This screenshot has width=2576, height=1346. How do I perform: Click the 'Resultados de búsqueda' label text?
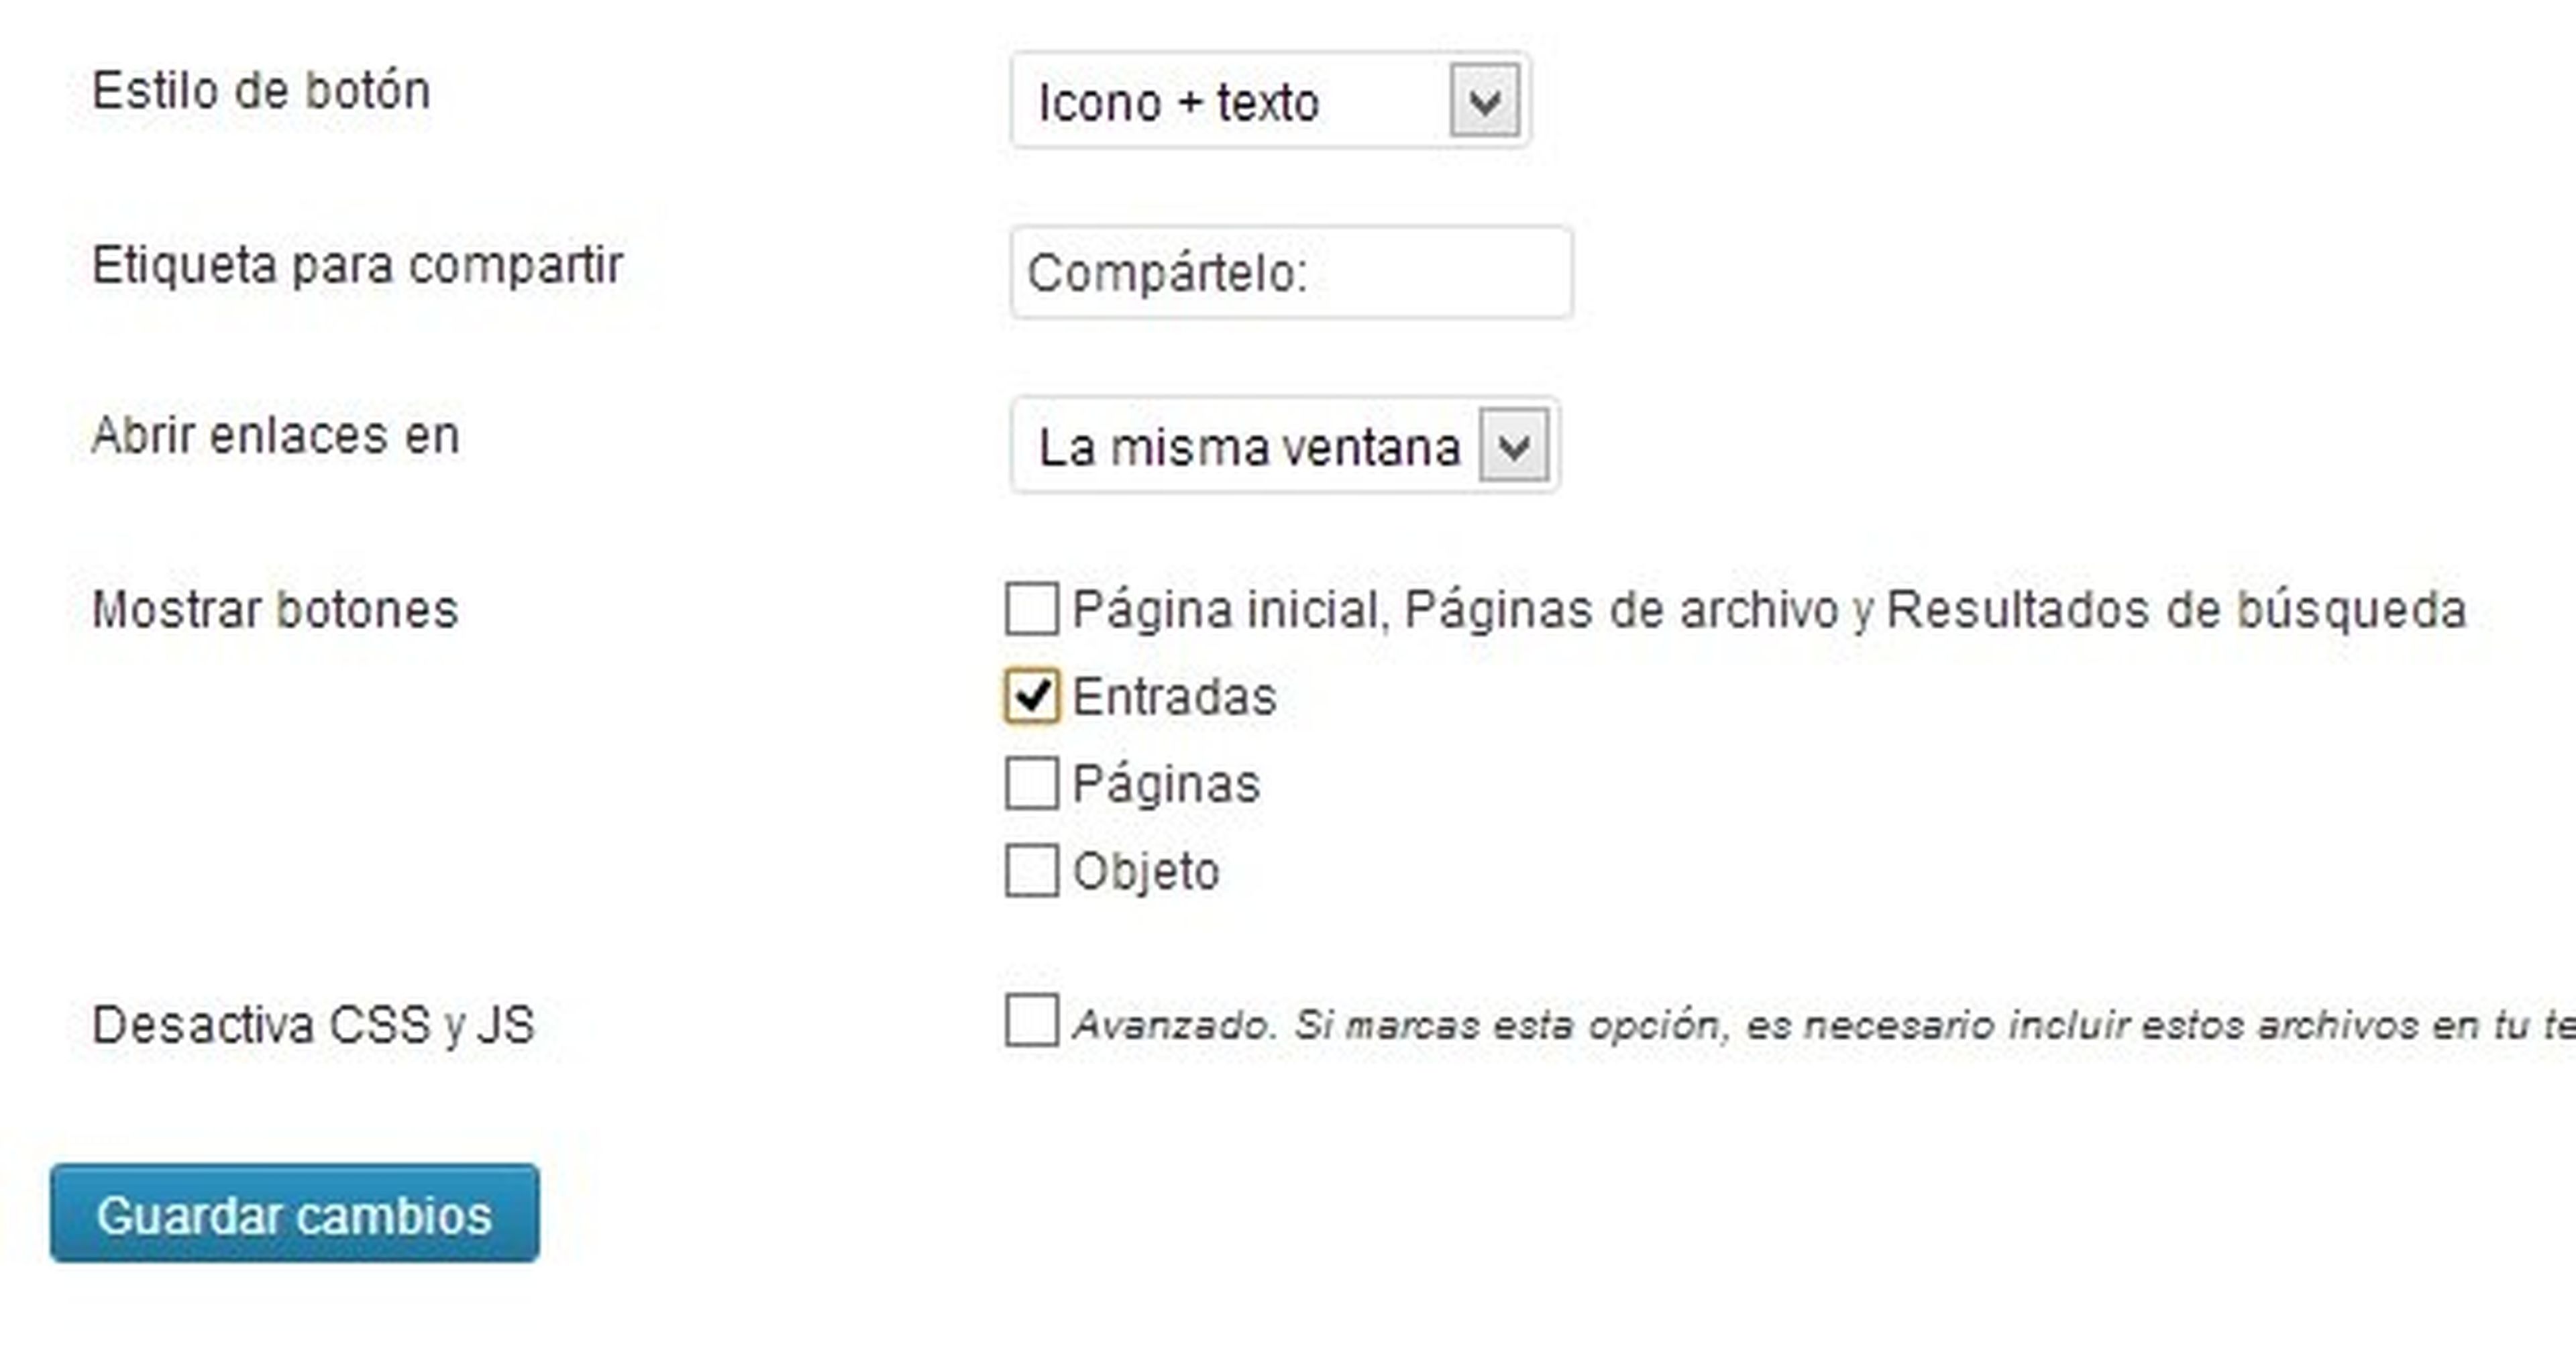(x=2176, y=610)
